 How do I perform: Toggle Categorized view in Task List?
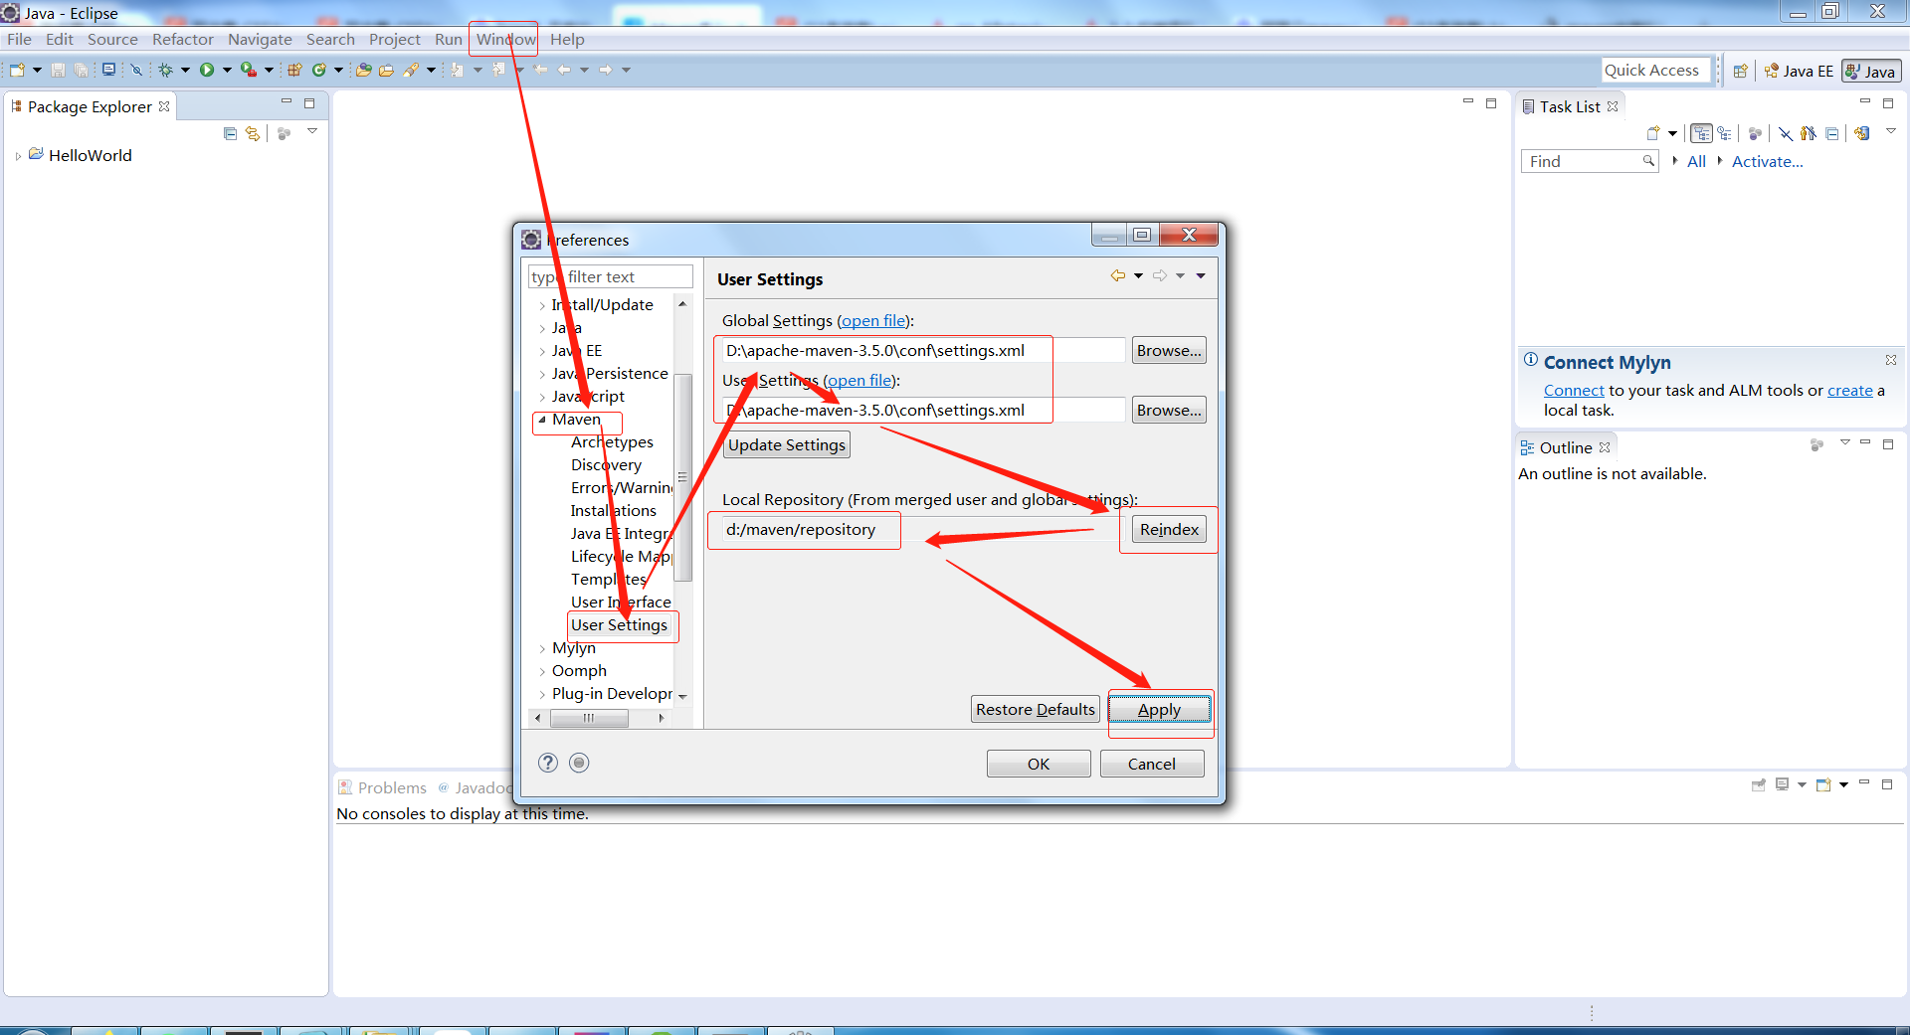1702,133
